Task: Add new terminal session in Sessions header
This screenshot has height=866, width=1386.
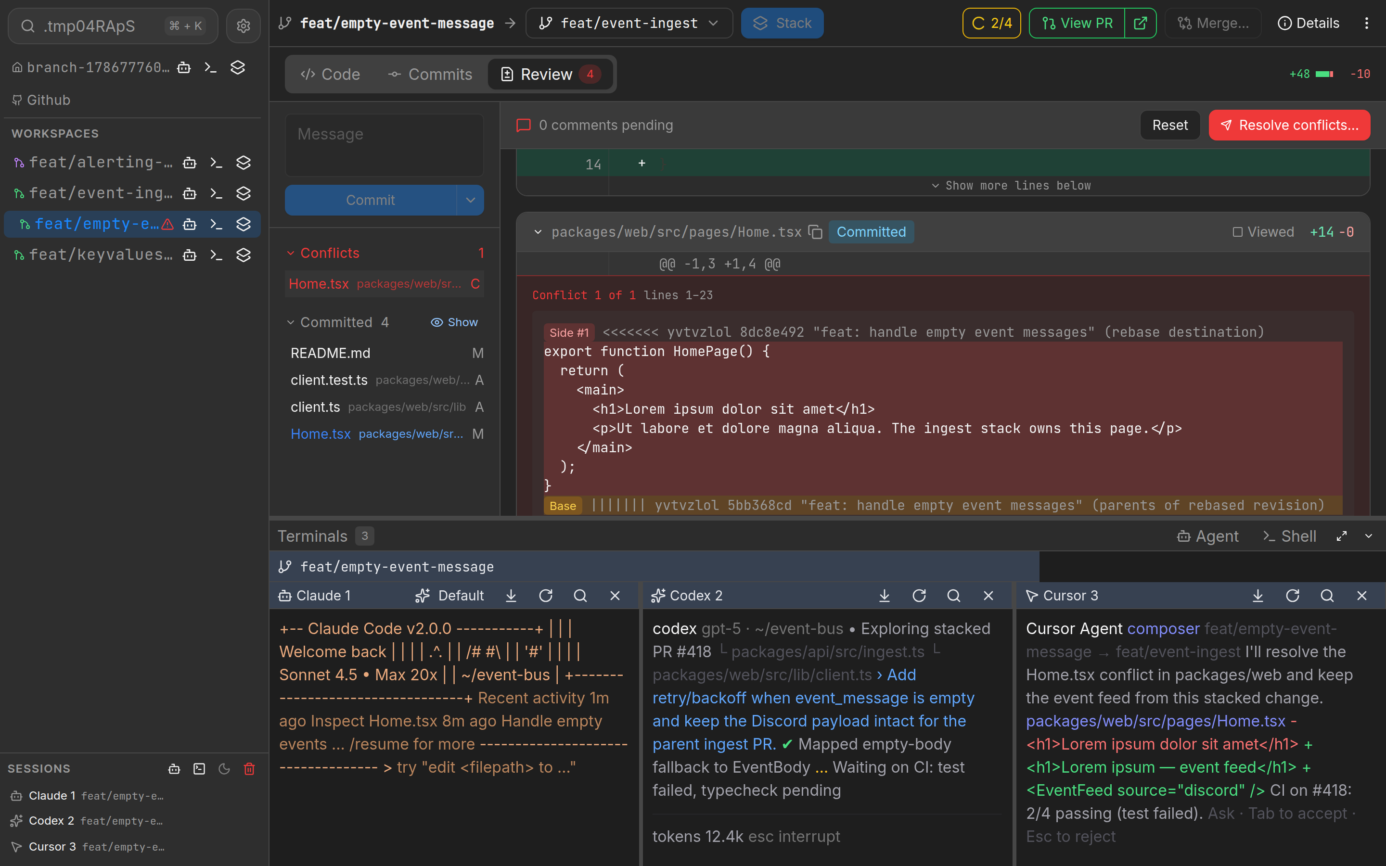Action: coord(199,769)
